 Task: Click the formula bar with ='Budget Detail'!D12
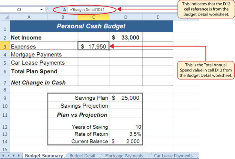pyautogui.click(x=123, y=10)
